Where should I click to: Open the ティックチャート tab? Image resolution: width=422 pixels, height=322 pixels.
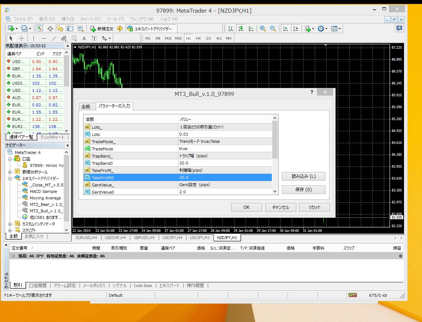[53, 137]
